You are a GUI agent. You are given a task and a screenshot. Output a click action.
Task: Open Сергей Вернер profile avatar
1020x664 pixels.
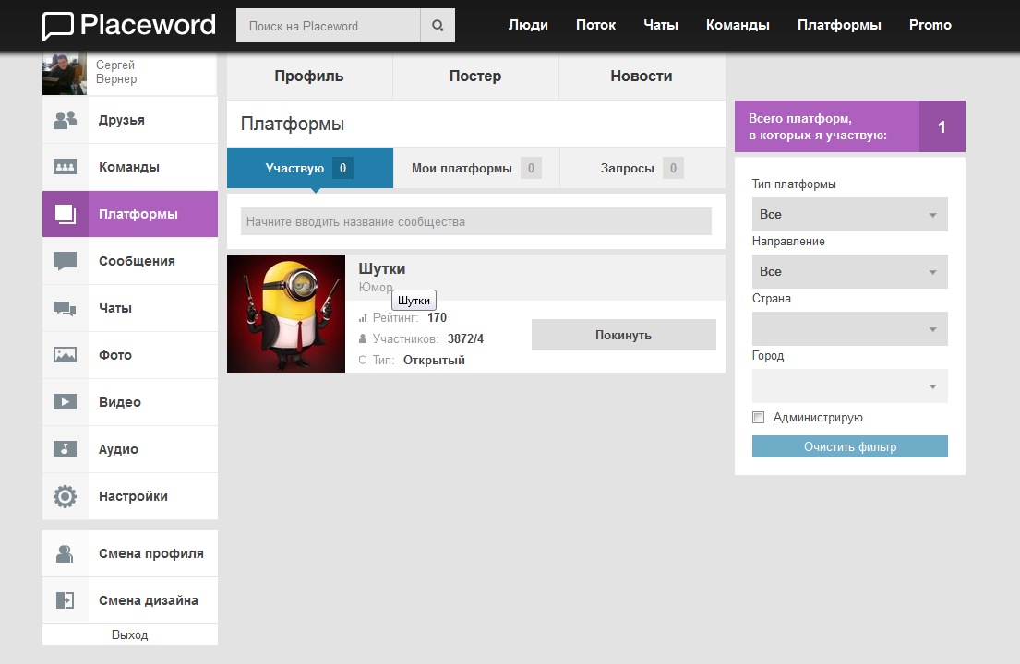point(65,74)
